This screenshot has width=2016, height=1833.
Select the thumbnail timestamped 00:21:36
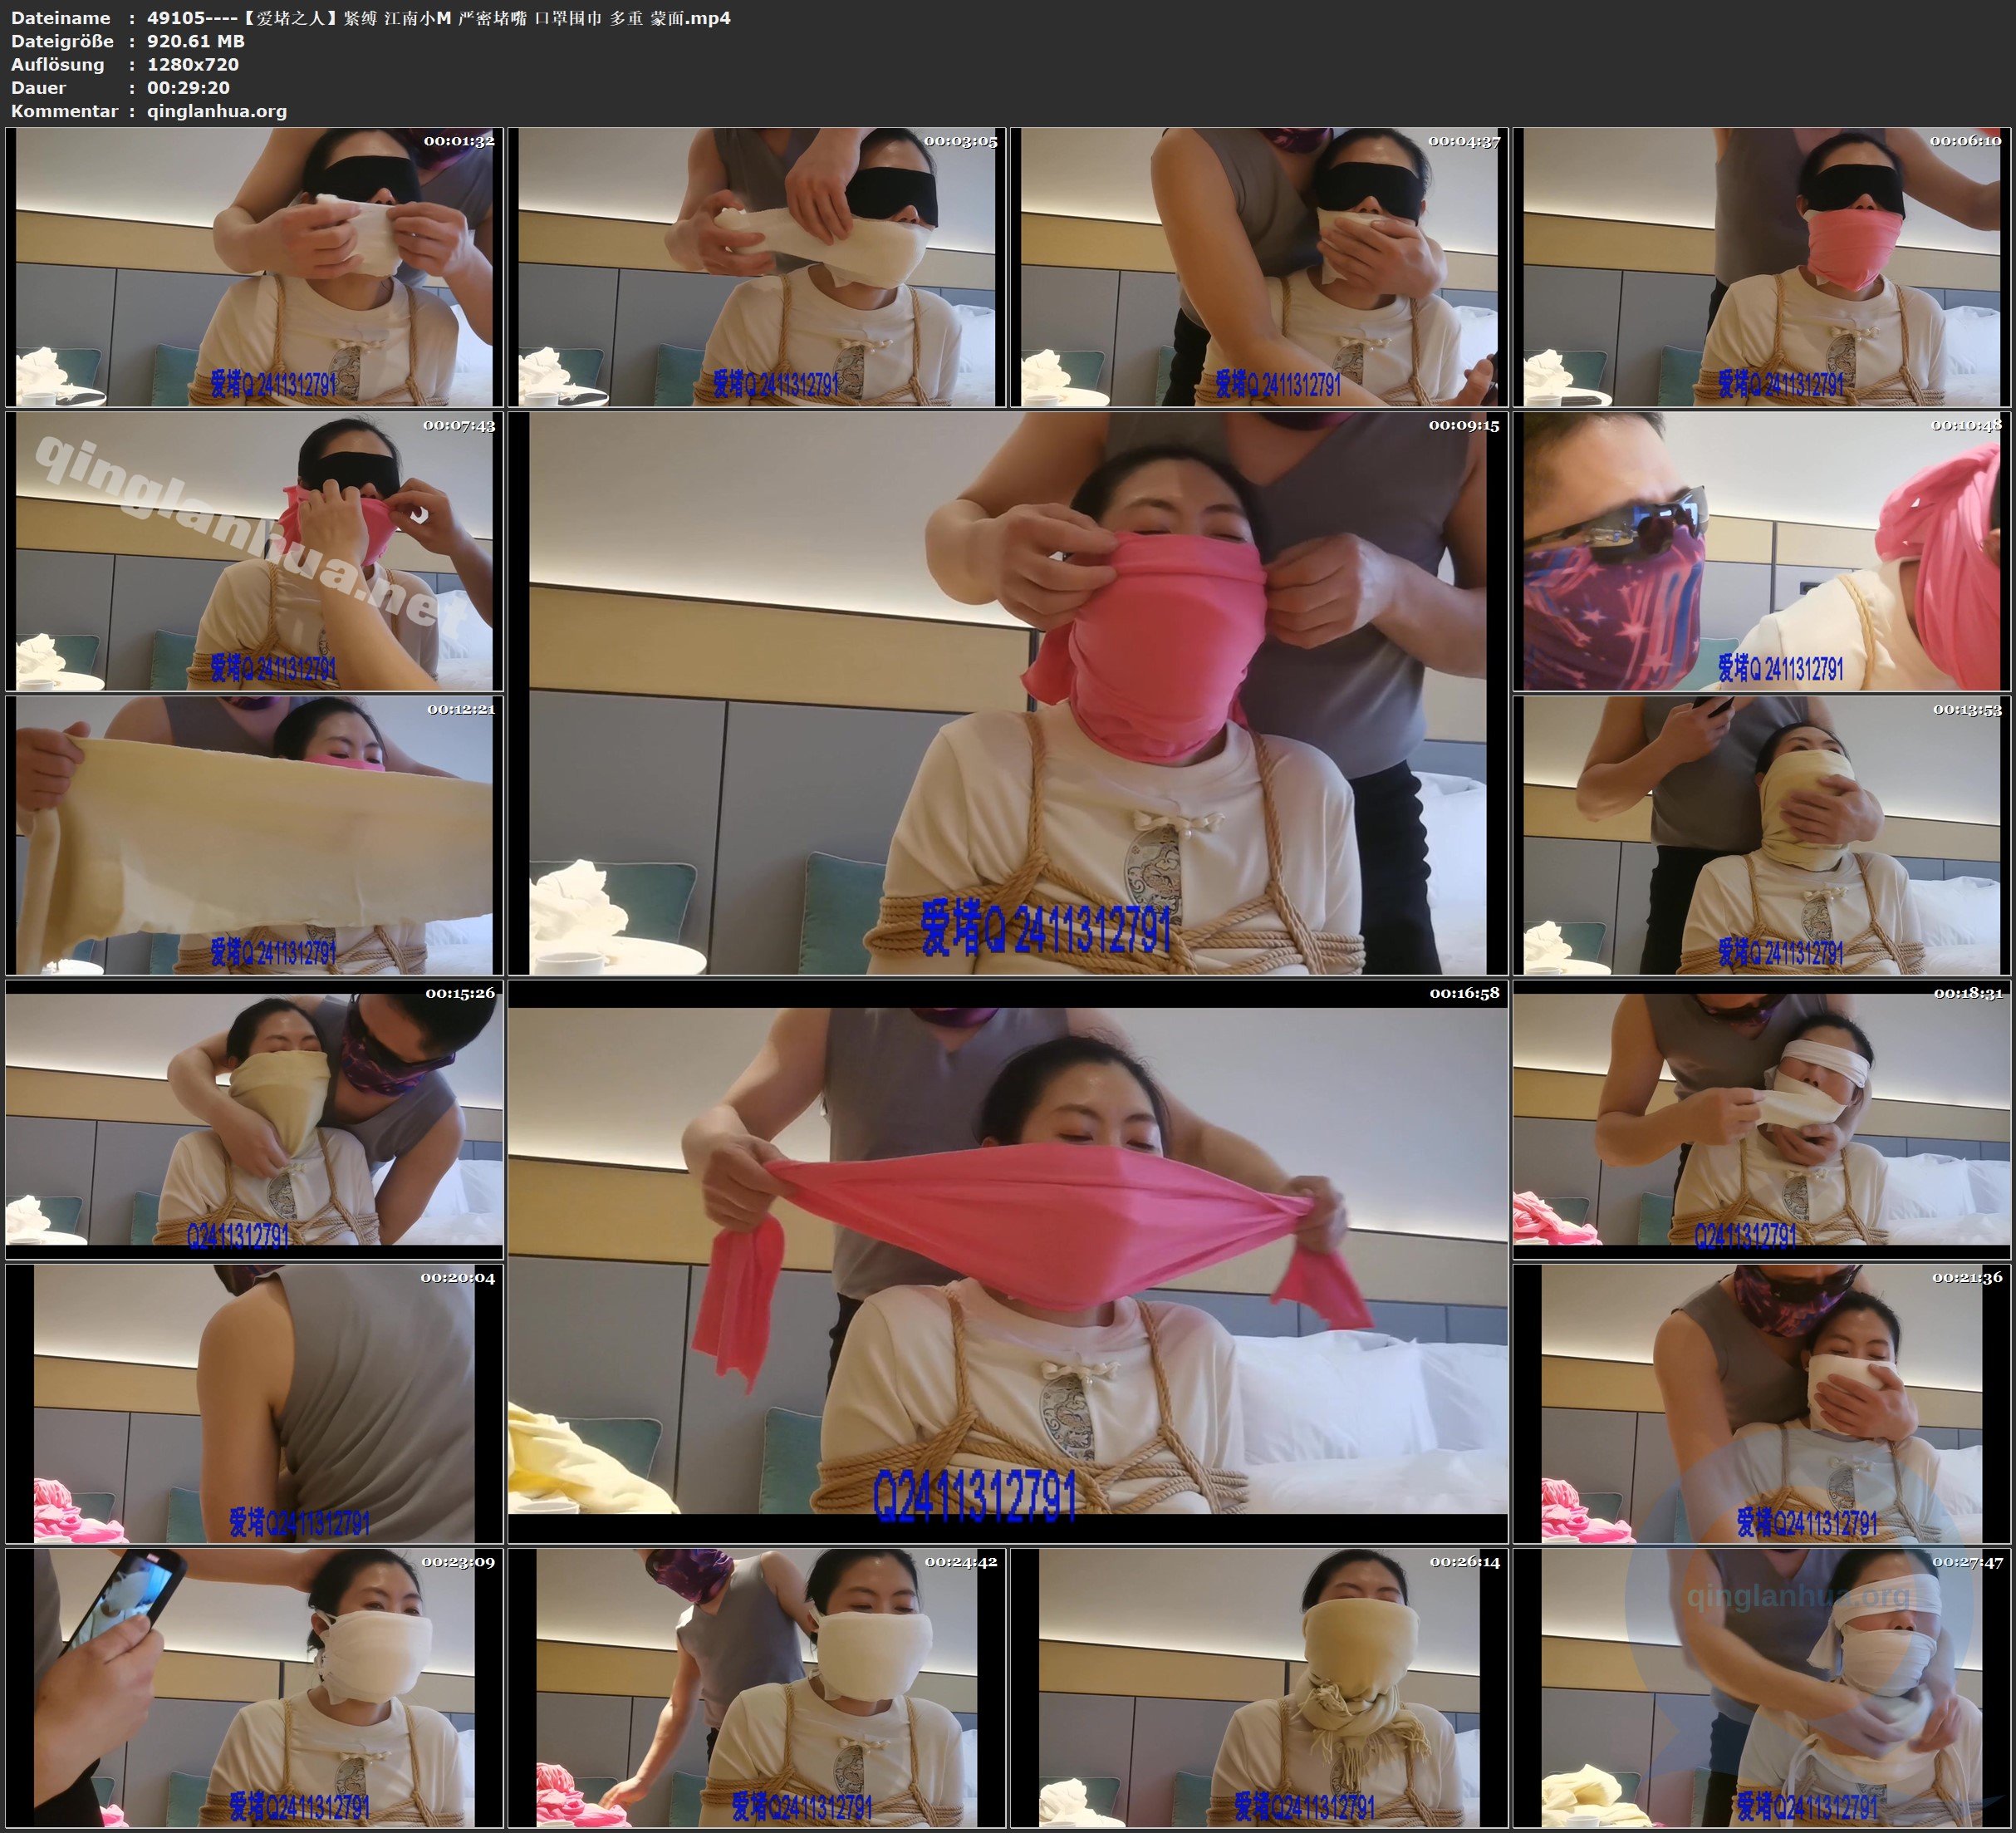(1761, 1403)
